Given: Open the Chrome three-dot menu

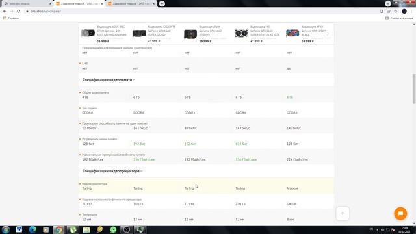Looking at the screenshot, I should point(411,12).
